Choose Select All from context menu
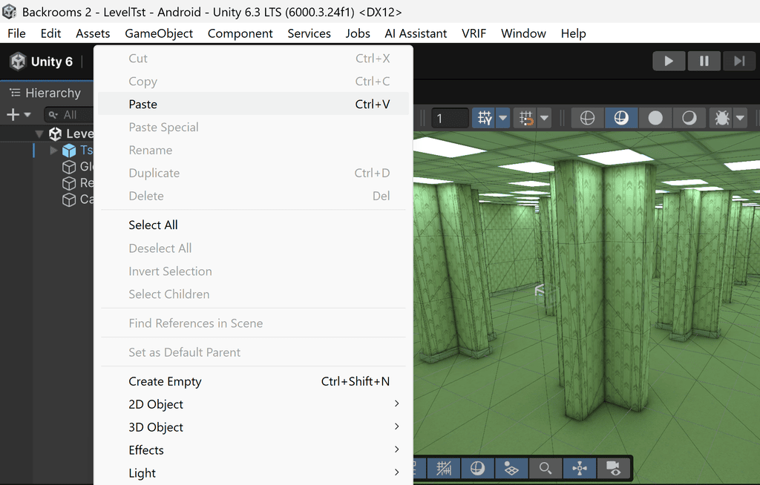 [x=253, y=225]
